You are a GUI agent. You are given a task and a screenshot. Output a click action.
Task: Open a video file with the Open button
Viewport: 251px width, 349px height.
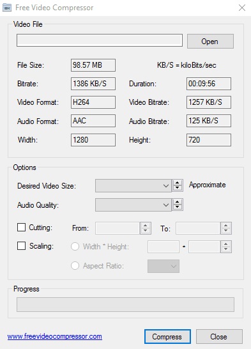(210, 41)
